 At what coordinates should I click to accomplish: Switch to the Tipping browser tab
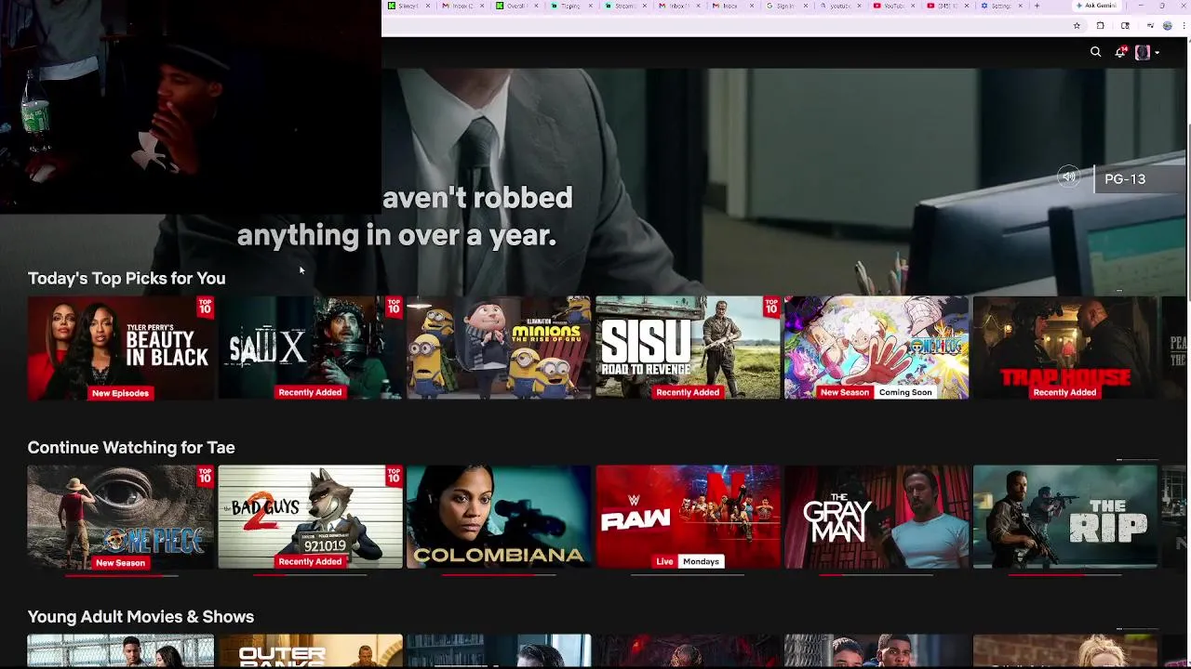click(x=571, y=6)
